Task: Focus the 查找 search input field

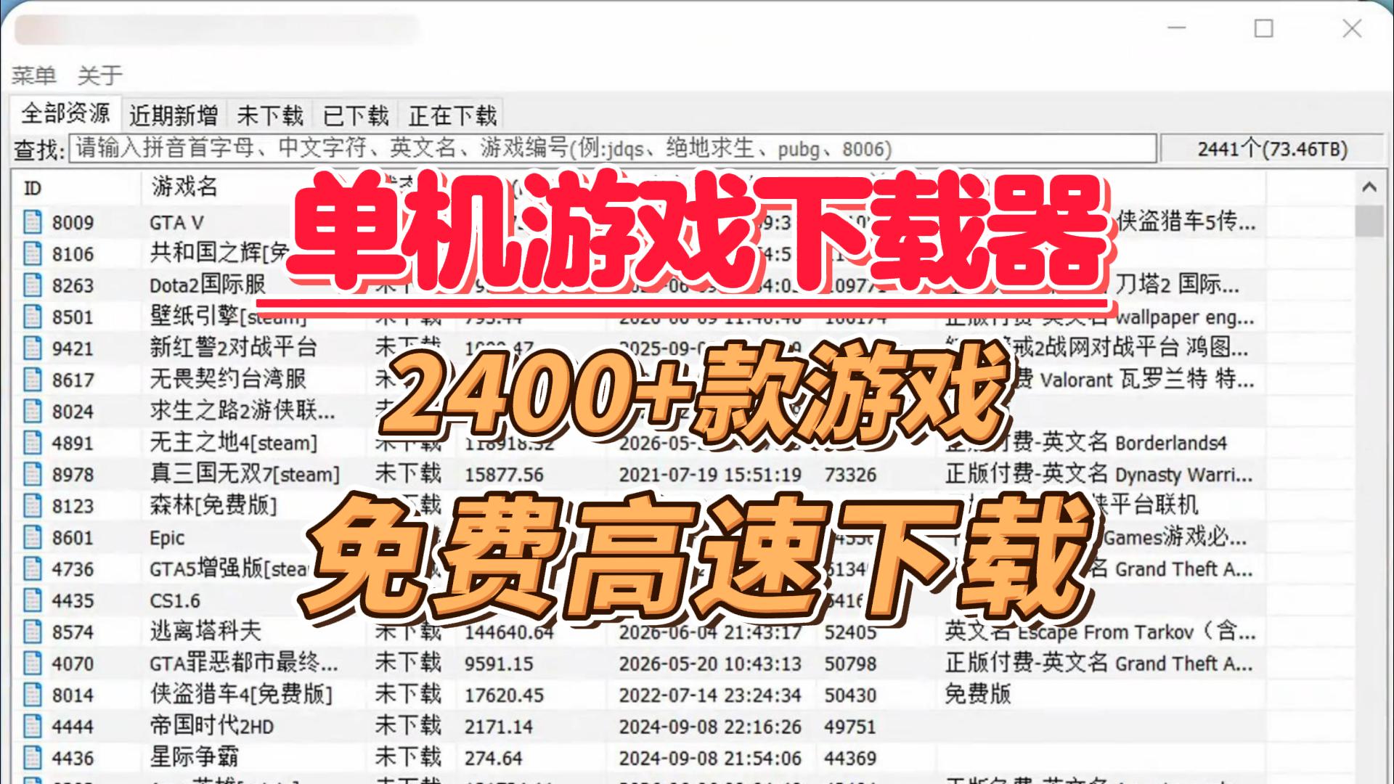Action: [613, 148]
